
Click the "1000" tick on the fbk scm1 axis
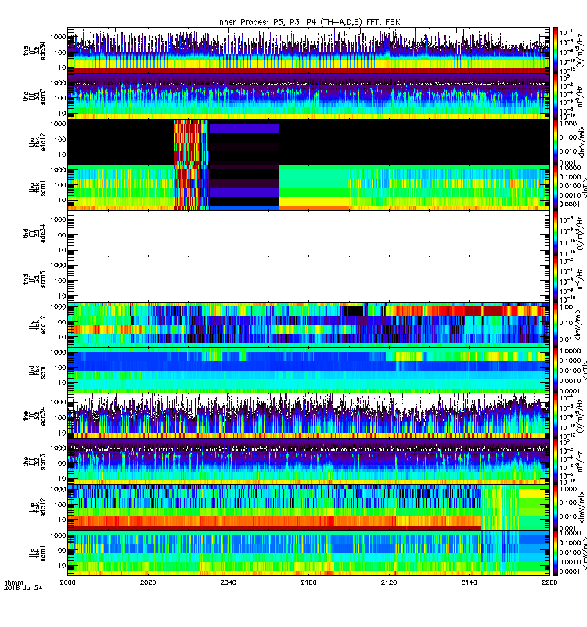(58, 535)
